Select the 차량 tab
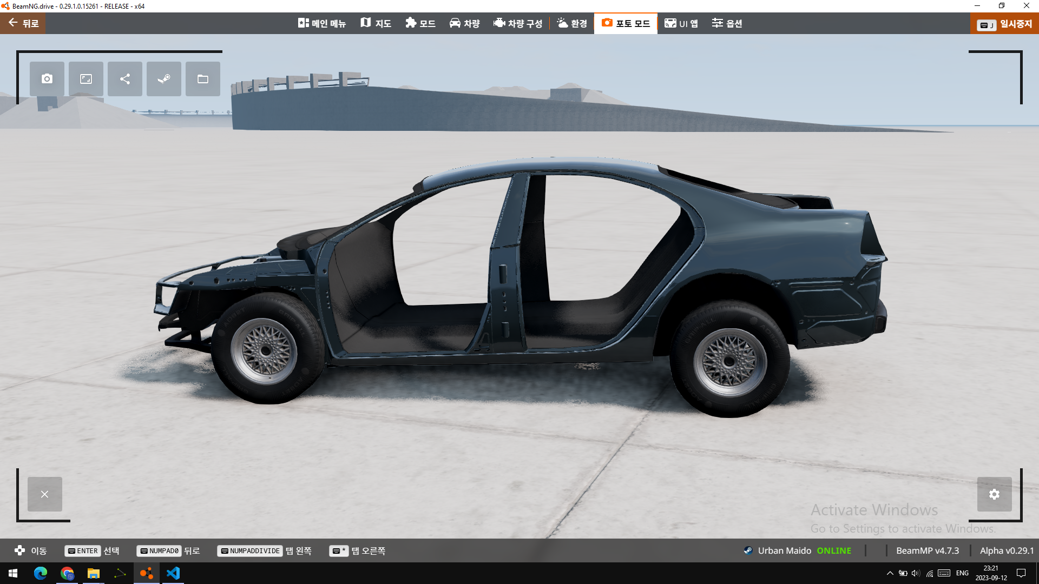 click(465, 23)
